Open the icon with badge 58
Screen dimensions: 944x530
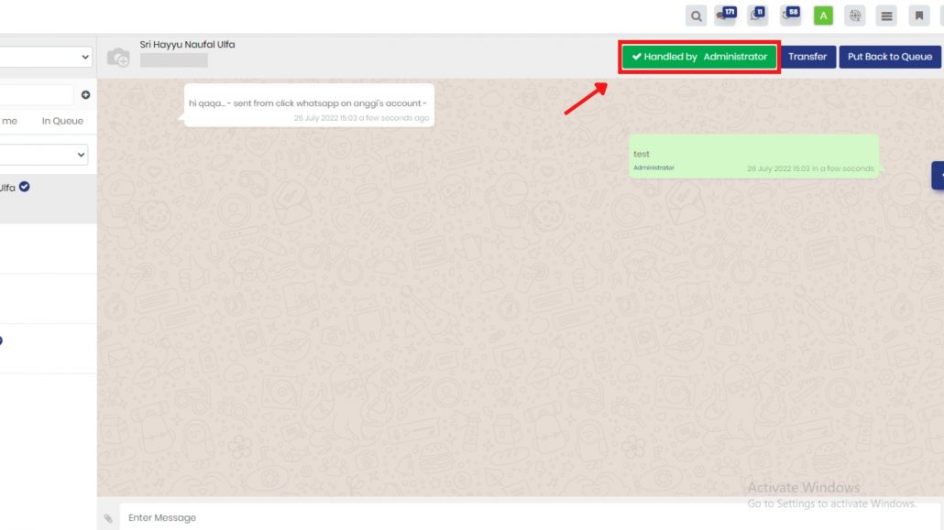[x=790, y=16]
